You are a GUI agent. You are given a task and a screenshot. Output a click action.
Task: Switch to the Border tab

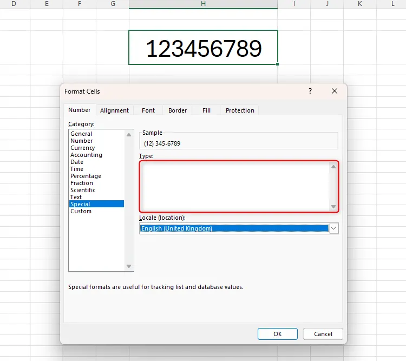178,110
